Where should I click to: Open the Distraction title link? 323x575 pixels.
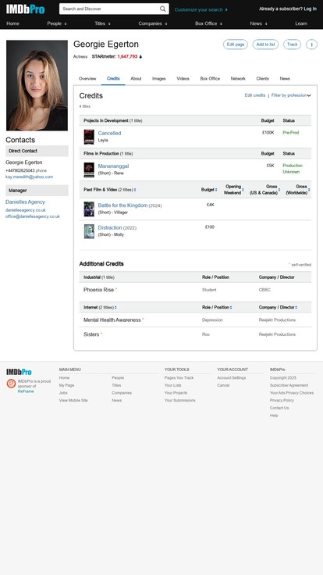110,227
